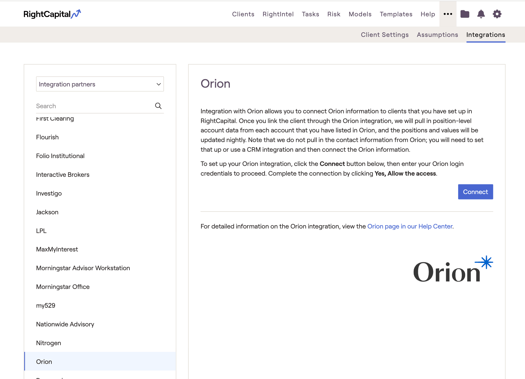
Task: Click the search magnifier icon
Action: [158, 106]
